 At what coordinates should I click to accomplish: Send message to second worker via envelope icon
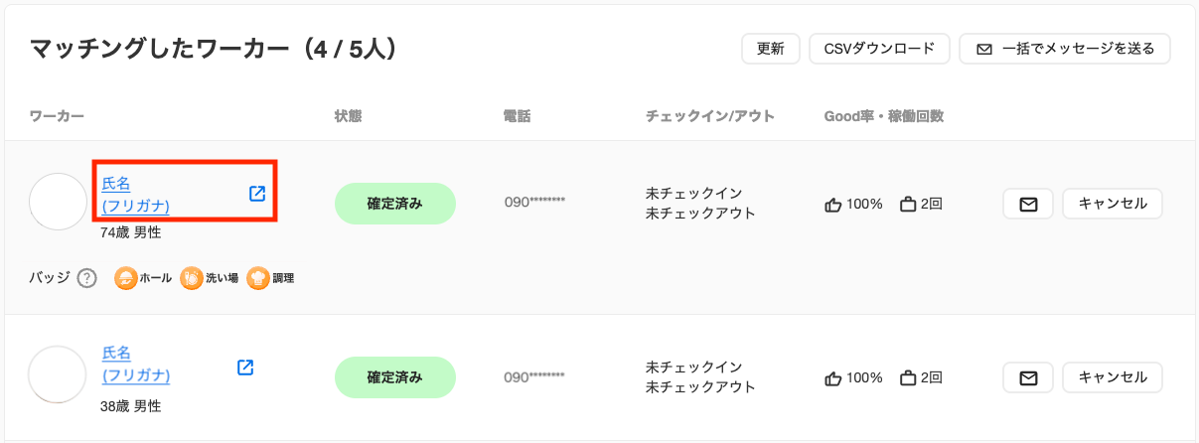point(1028,377)
